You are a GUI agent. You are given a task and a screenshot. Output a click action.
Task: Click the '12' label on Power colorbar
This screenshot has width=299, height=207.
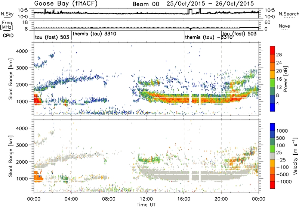pos(279,87)
